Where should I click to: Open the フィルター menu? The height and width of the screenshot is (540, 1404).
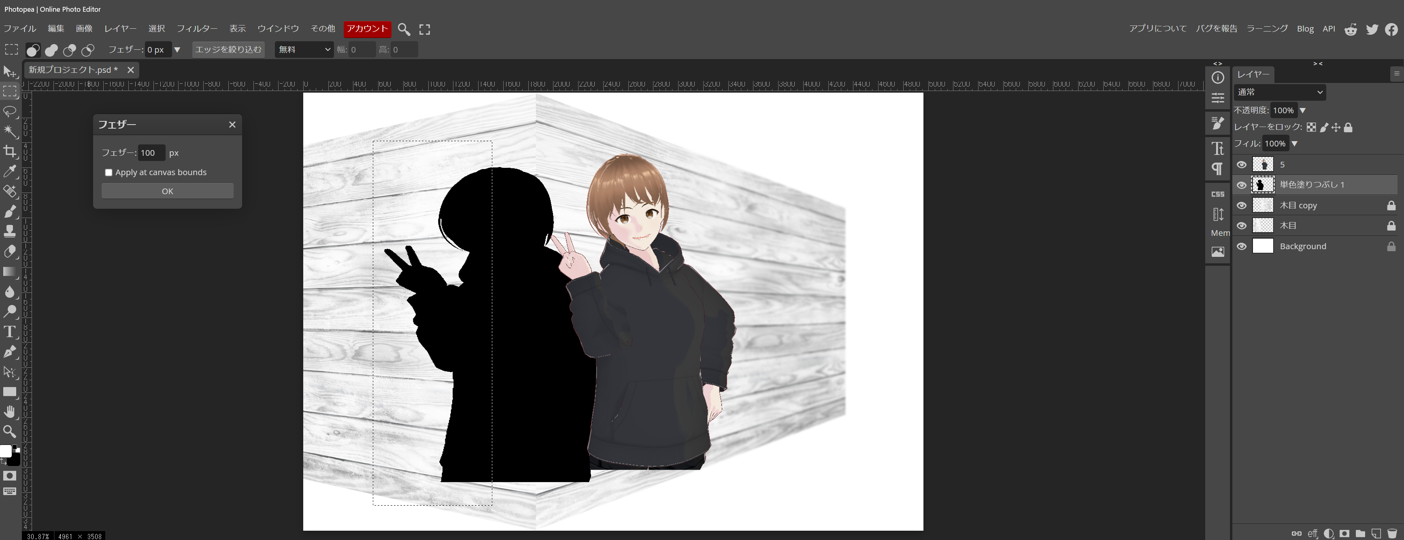(197, 29)
